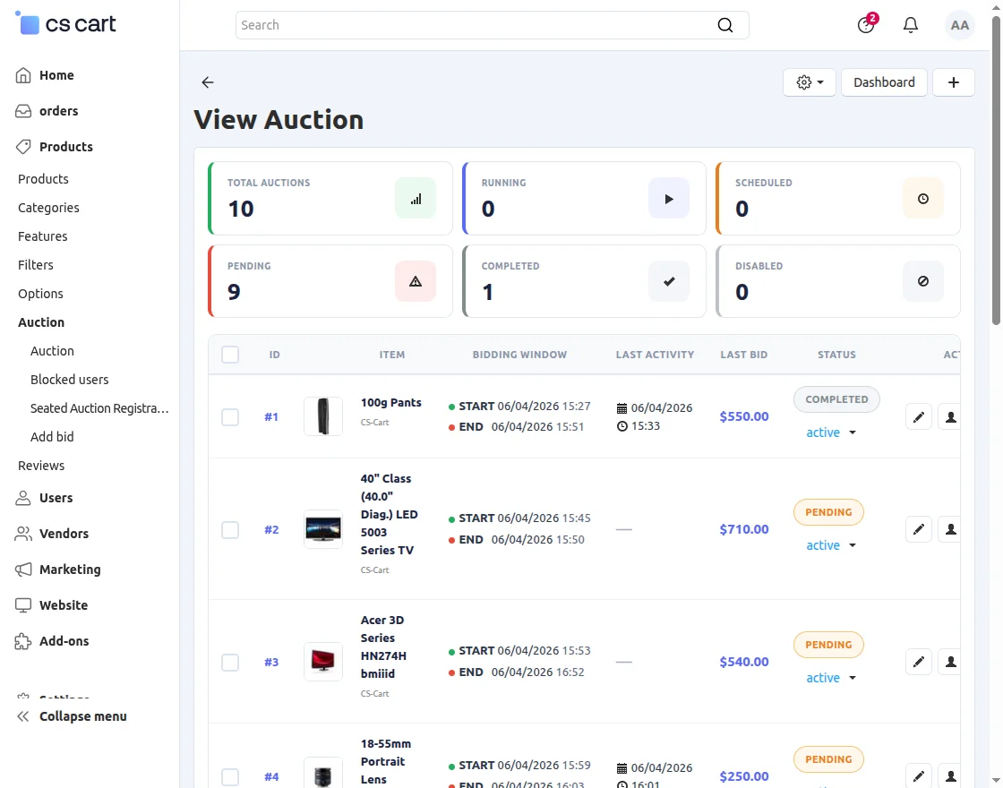
Task: Check the checkbox for auction #4
Action: pyautogui.click(x=230, y=776)
